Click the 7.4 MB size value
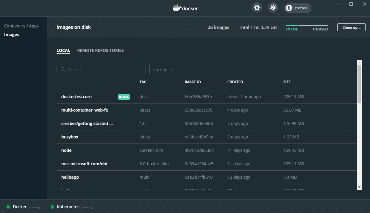370x213 pixels. point(290,177)
